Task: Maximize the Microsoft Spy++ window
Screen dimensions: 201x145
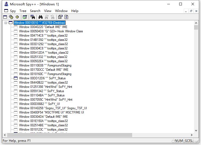Action: 181,4
